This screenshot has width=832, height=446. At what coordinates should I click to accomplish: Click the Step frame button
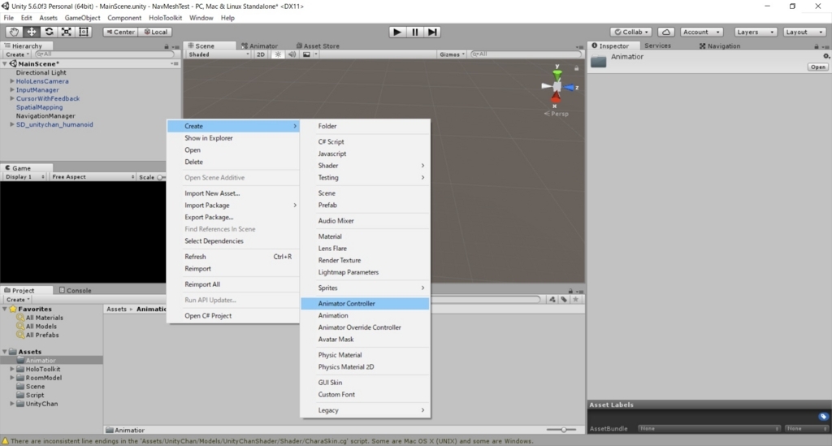point(432,32)
